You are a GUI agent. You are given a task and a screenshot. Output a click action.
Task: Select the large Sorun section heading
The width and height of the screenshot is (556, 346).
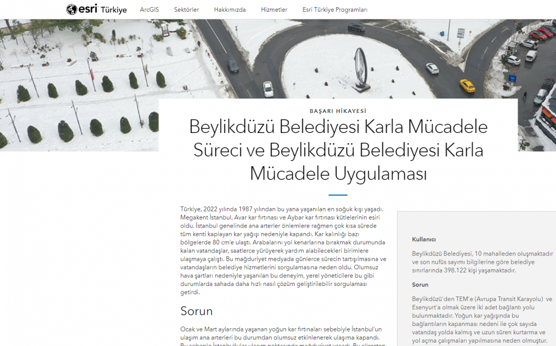click(x=196, y=310)
